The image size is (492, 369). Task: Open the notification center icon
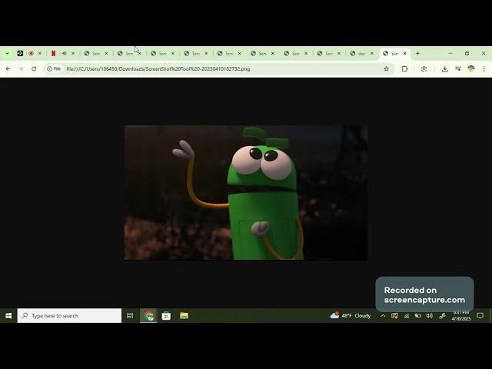point(480,316)
